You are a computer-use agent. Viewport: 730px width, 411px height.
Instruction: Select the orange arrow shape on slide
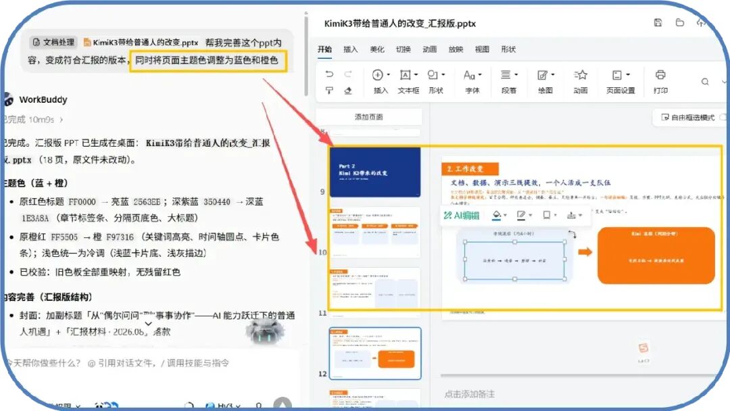point(585,252)
